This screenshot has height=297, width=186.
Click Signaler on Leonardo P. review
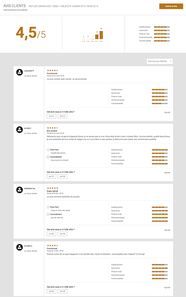coord(167,112)
